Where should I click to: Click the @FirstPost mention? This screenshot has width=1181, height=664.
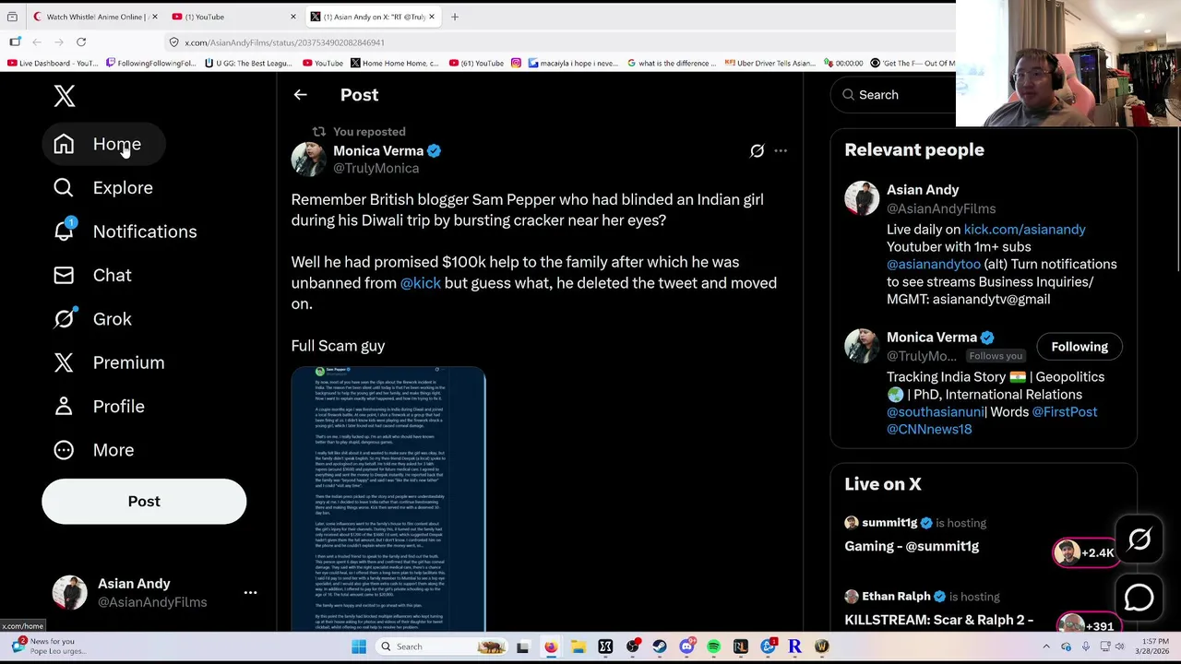[x=1064, y=412]
